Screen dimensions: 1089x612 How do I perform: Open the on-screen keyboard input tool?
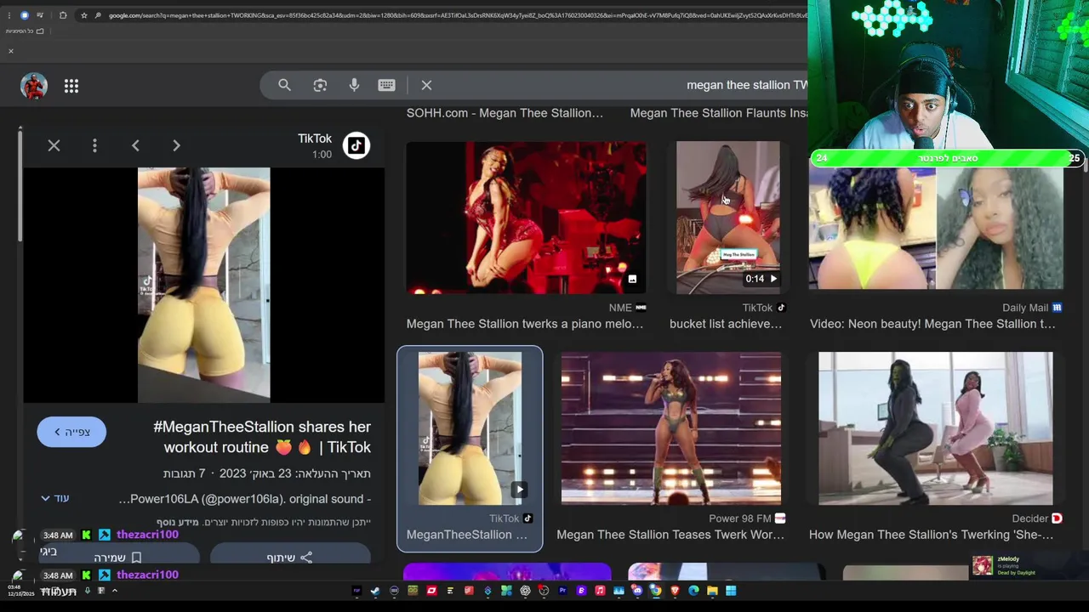click(x=386, y=85)
